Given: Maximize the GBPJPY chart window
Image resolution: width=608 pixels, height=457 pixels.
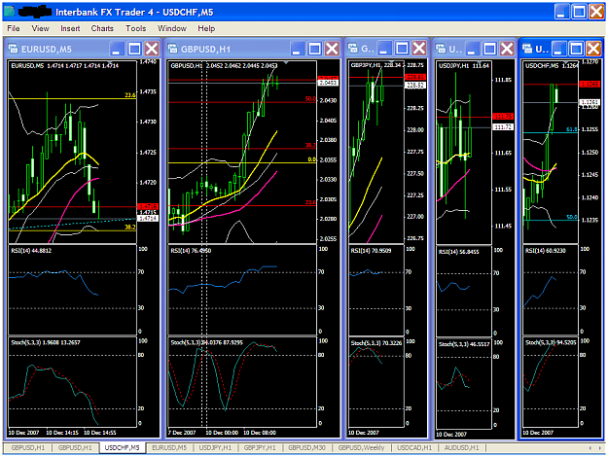Looking at the screenshot, I should [x=402, y=49].
